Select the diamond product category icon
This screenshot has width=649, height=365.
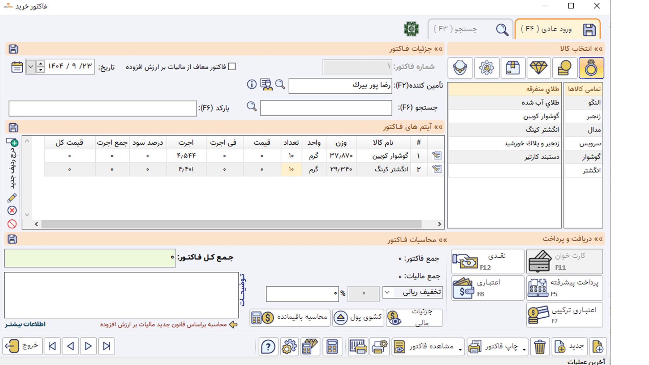[538, 68]
